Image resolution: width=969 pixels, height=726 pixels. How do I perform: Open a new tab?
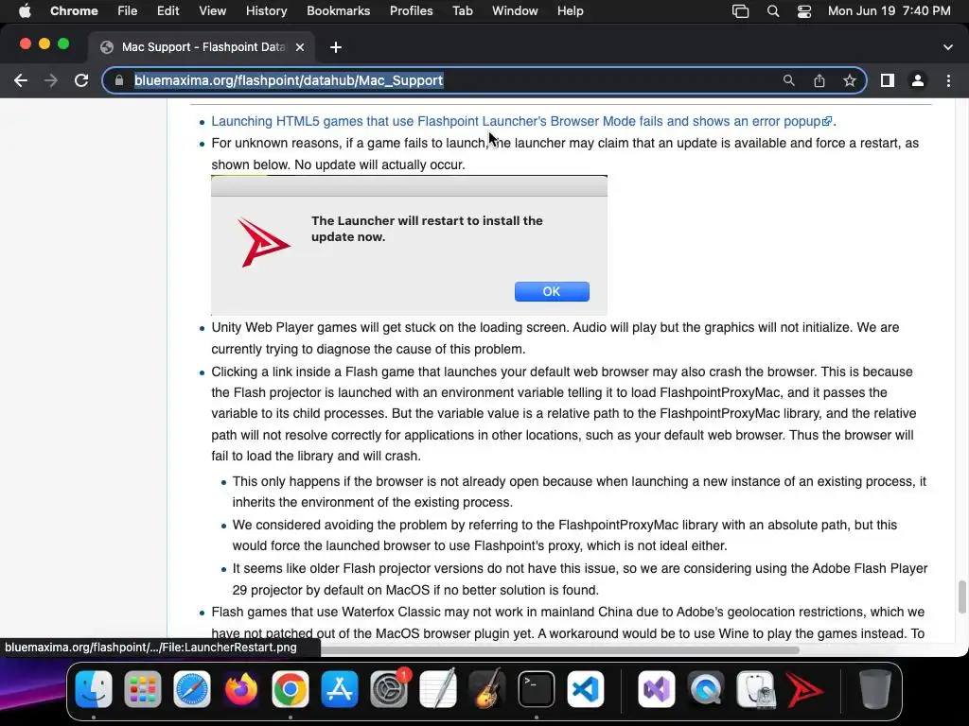pos(336,47)
